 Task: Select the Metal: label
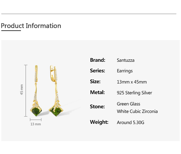[x=97, y=93]
